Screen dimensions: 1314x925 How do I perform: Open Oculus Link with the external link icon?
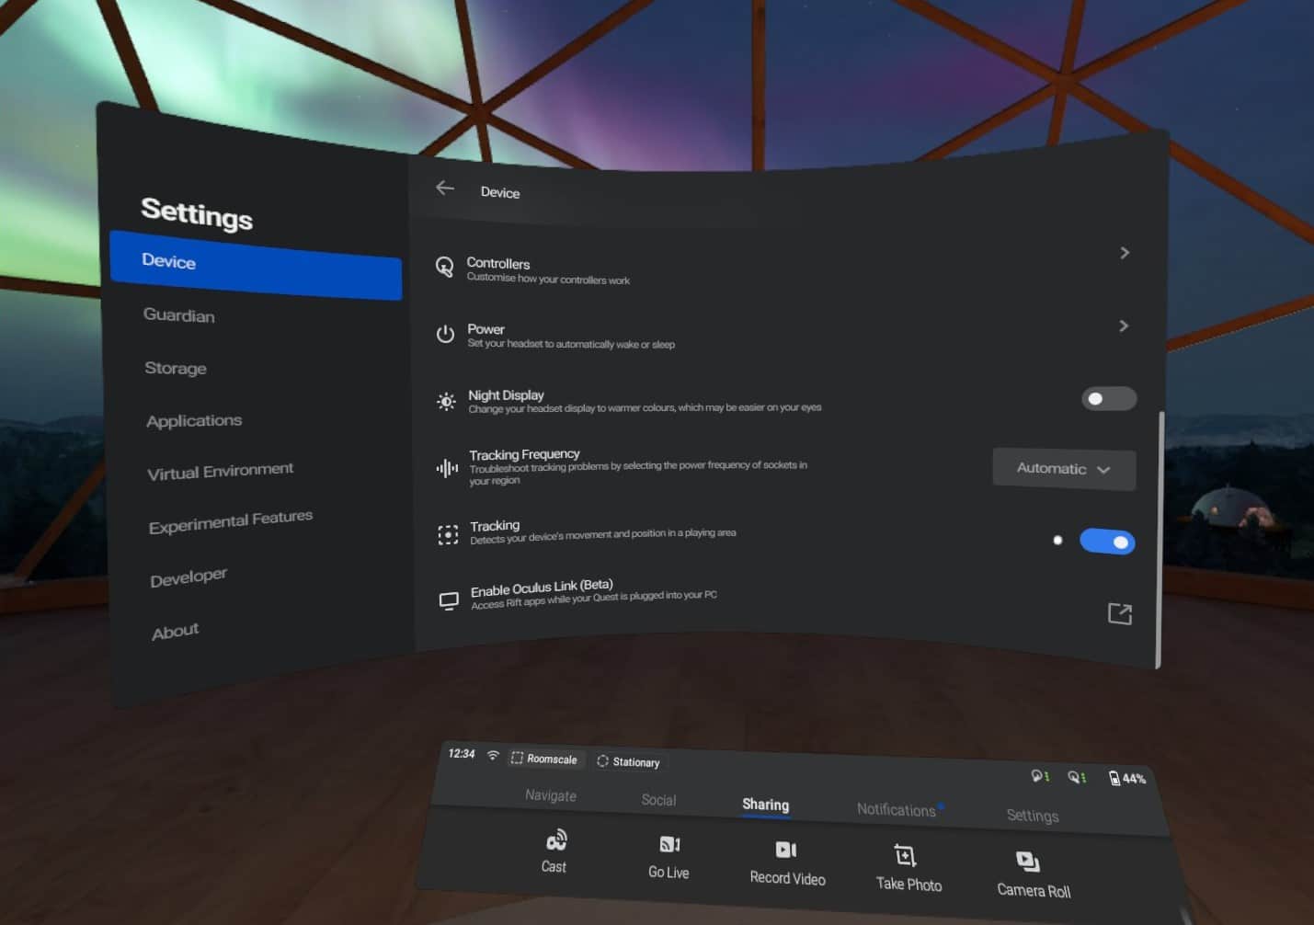[1120, 613]
